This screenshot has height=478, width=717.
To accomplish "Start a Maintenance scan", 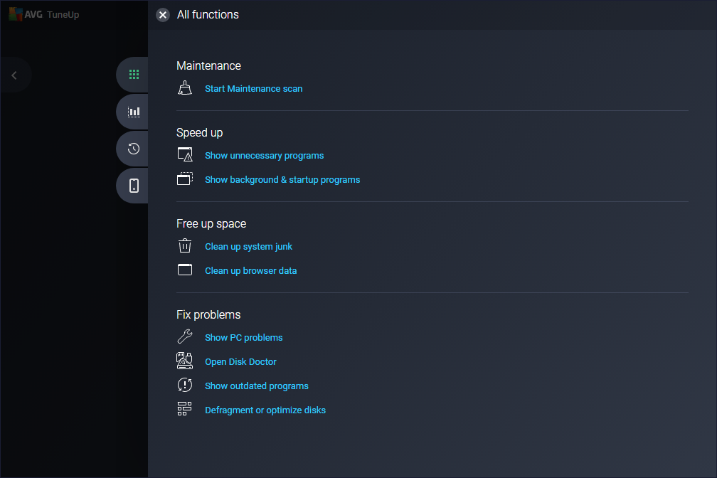I will tap(253, 88).
